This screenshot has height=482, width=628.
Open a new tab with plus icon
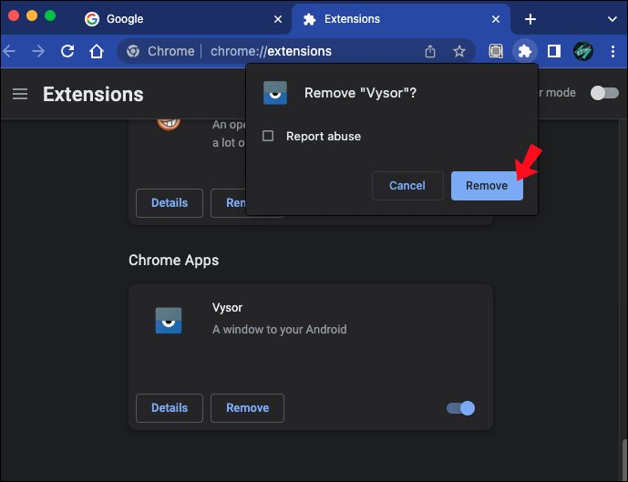(530, 19)
